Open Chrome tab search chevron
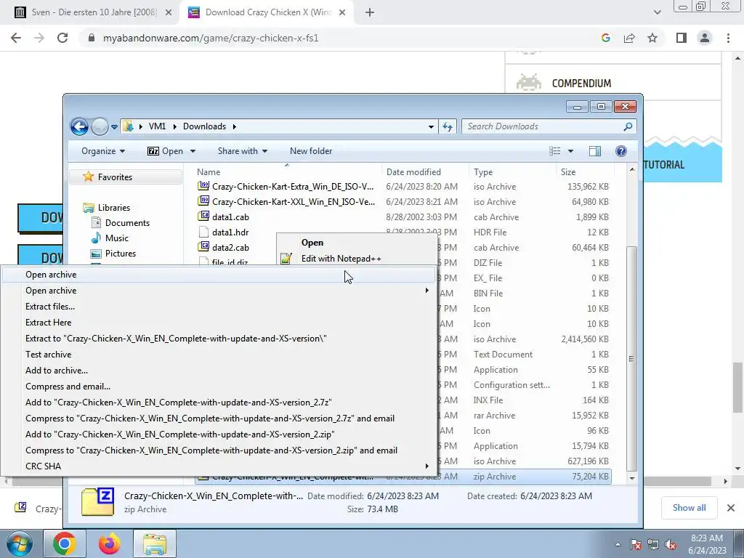Image resolution: width=744 pixels, height=558 pixels. (x=657, y=12)
